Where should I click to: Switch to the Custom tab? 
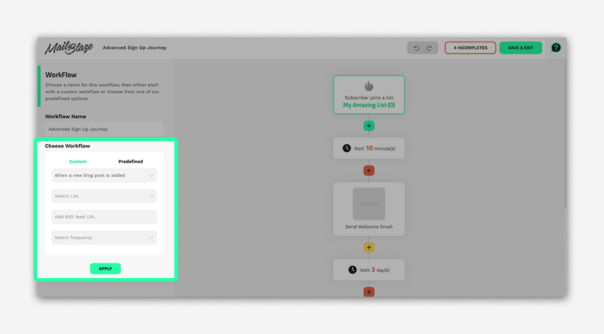coord(78,162)
